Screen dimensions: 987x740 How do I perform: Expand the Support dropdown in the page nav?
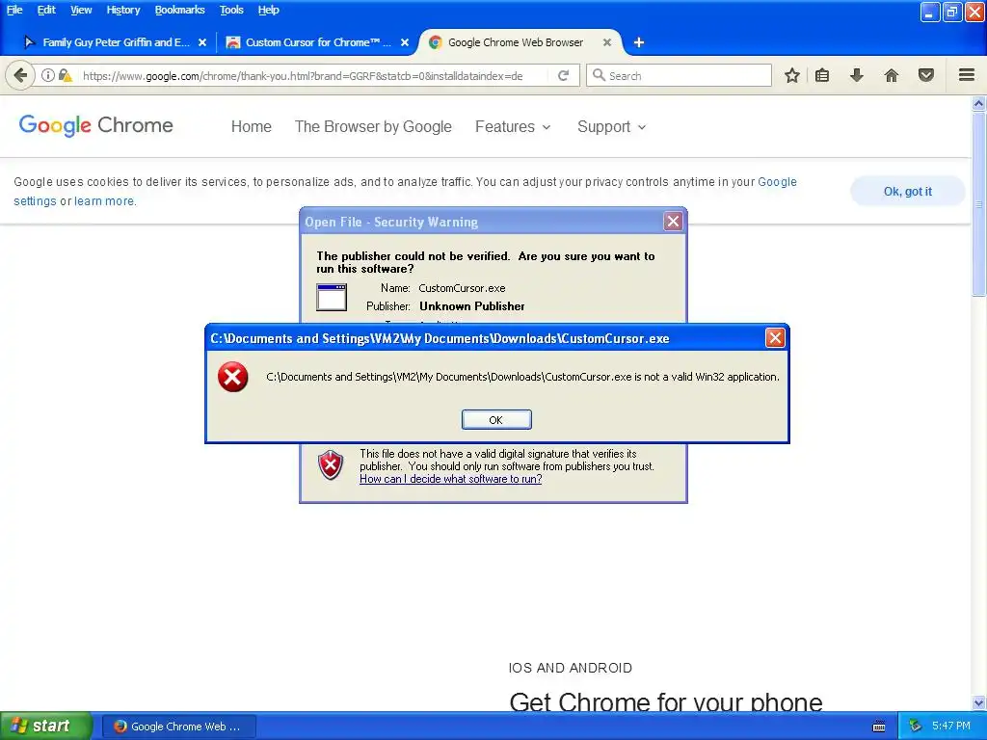pos(611,126)
